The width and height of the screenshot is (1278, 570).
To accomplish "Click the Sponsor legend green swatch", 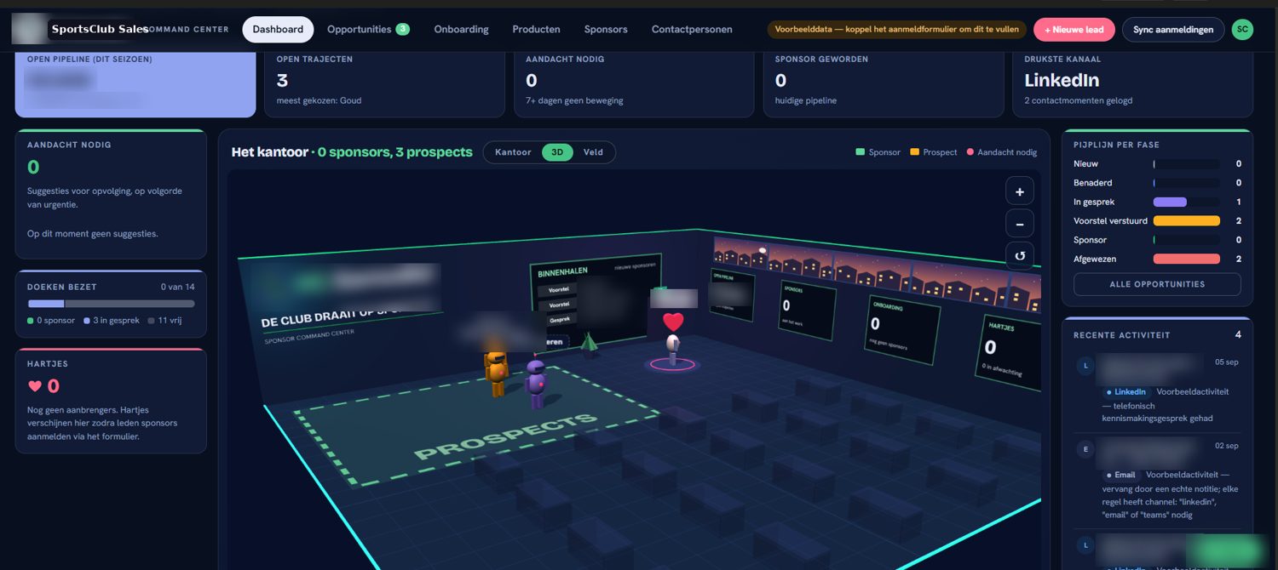I will click(x=861, y=152).
